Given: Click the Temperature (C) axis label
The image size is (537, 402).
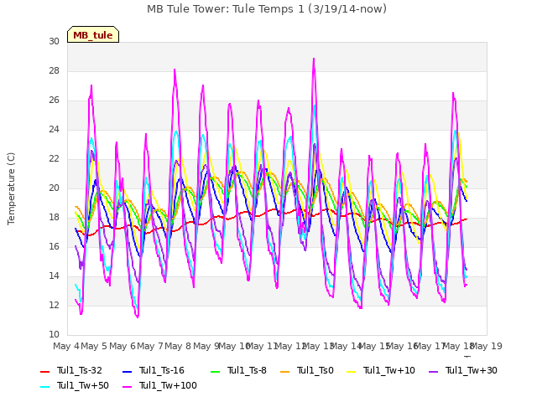Looking at the screenshot, I should 11,188.
